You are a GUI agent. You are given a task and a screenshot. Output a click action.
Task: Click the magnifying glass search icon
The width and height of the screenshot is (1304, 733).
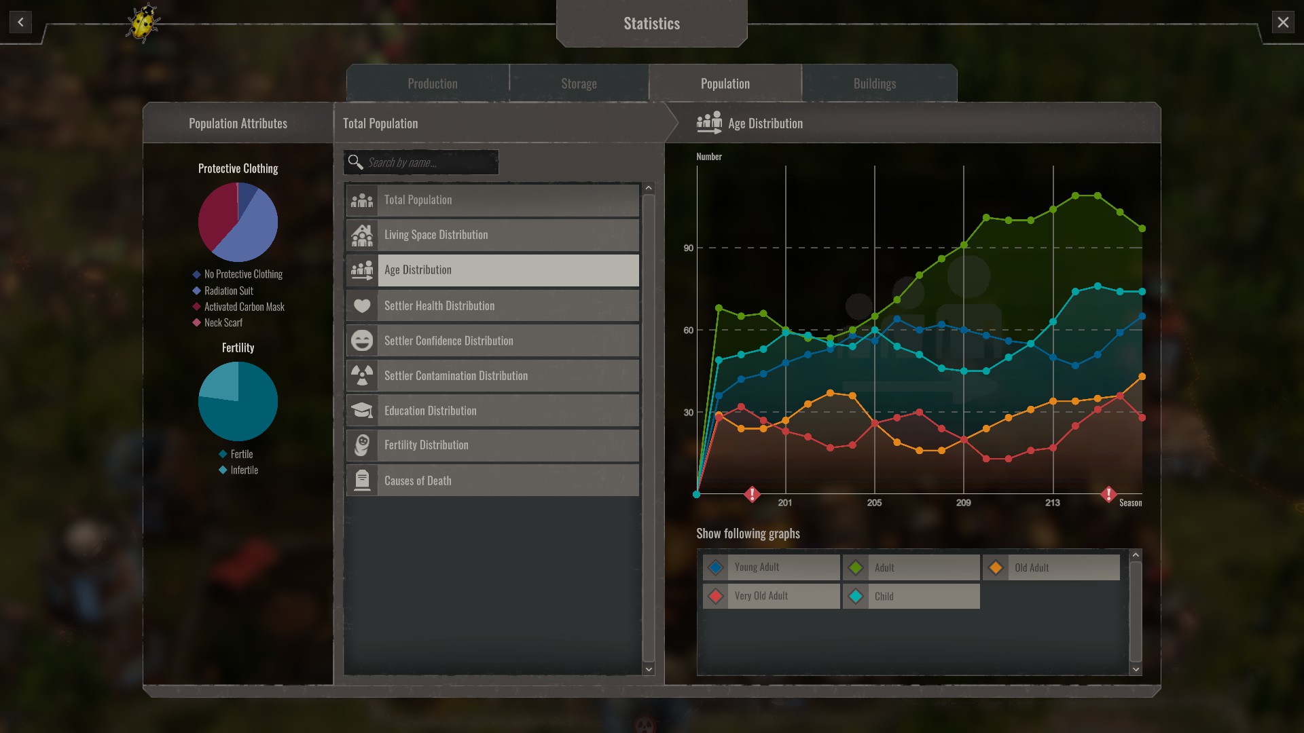point(355,162)
